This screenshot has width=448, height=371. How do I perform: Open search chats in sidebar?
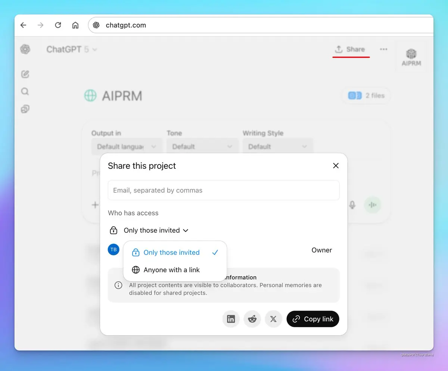coord(25,92)
